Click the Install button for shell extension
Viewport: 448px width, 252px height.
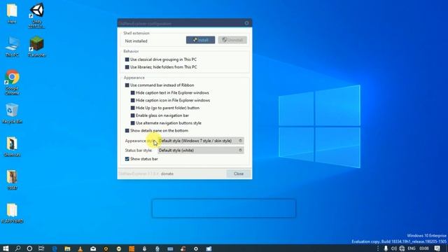pos(200,40)
